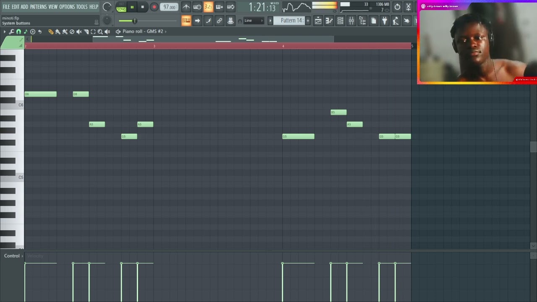The height and width of the screenshot is (302, 537).
Task: Open the Mixer window icon
Action: pyautogui.click(x=351, y=21)
